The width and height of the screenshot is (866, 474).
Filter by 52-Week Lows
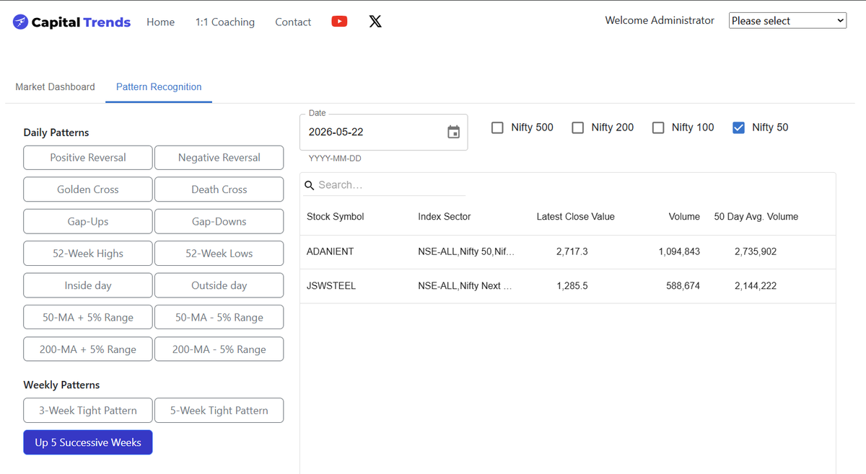pos(219,254)
